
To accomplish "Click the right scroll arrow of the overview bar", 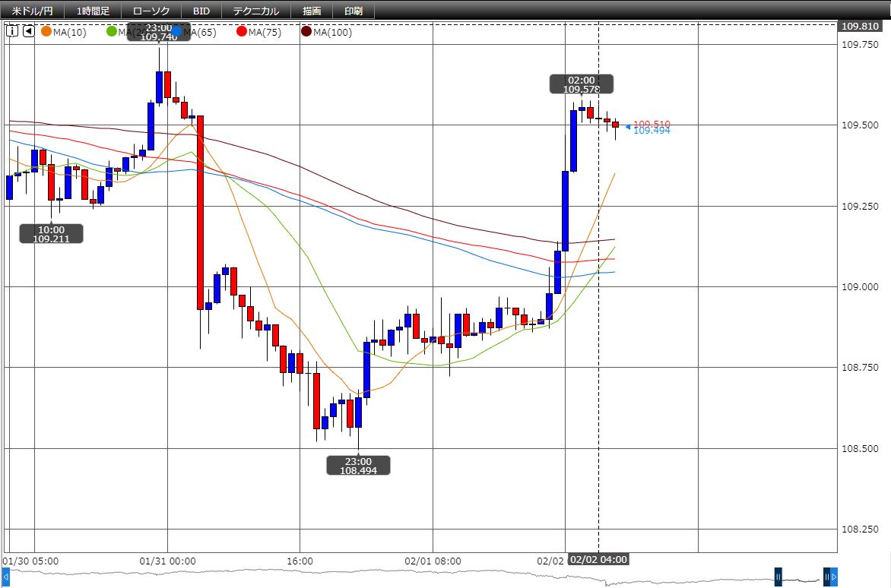I will (834, 578).
